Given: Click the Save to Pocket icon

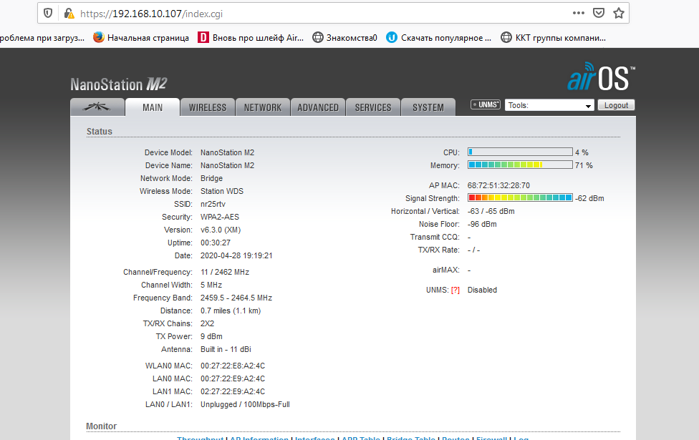Looking at the screenshot, I should coord(598,13).
